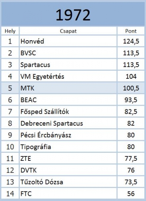Viewport: 146px width, 201px height.
Task: Select the Pont column header
Action: 131,31
